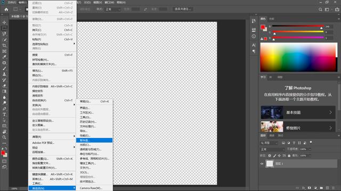Select the layer 1 thumbnail
Viewport: 341px width, 191px height.
click(270, 163)
